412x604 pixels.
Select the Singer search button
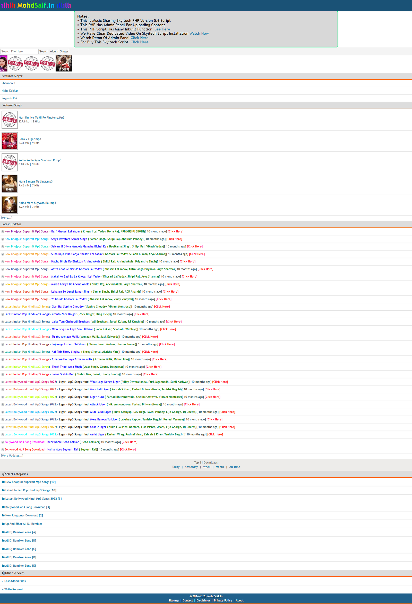click(64, 52)
